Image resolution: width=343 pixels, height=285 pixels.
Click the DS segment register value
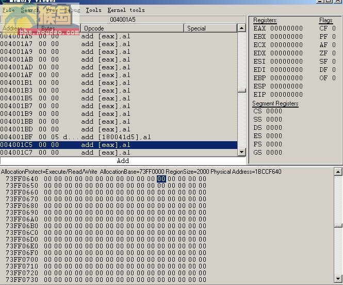(274, 128)
